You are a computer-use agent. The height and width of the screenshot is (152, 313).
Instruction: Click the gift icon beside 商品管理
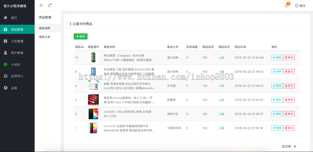click(6, 29)
